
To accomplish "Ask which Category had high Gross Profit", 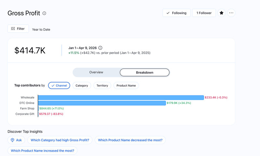I will tap(60, 140).
